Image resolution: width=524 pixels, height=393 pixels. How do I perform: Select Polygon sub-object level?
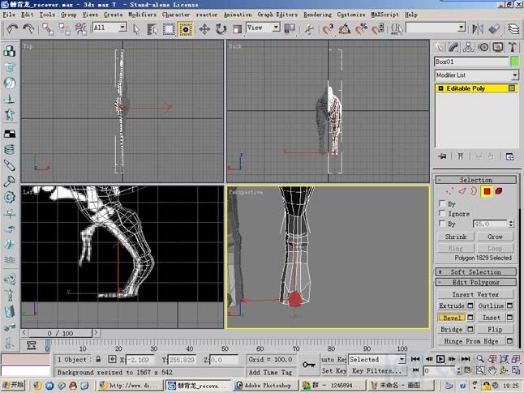tap(487, 191)
